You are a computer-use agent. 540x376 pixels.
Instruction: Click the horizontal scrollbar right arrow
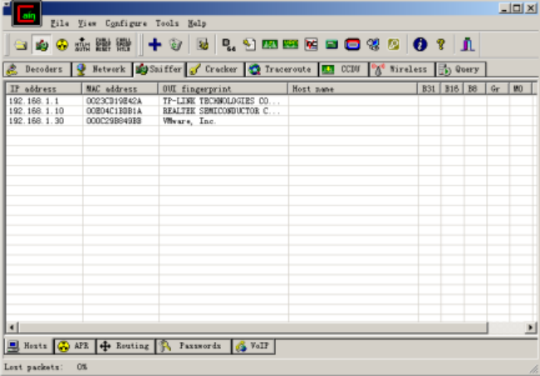pyautogui.click(x=530, y=327)
